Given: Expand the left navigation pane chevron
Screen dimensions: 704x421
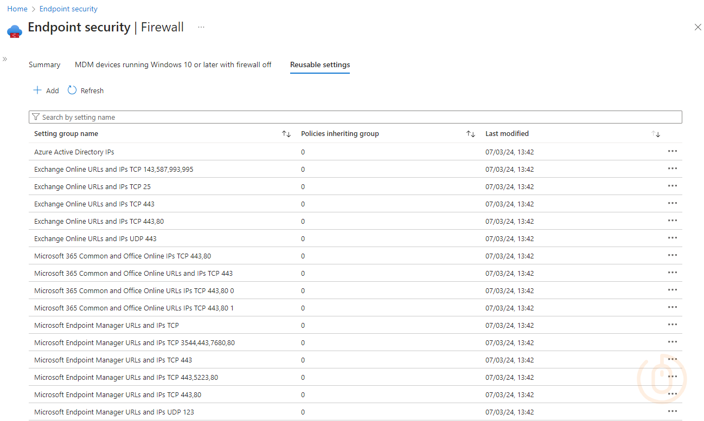Looking at the screenshot, I should coord(5,59).
